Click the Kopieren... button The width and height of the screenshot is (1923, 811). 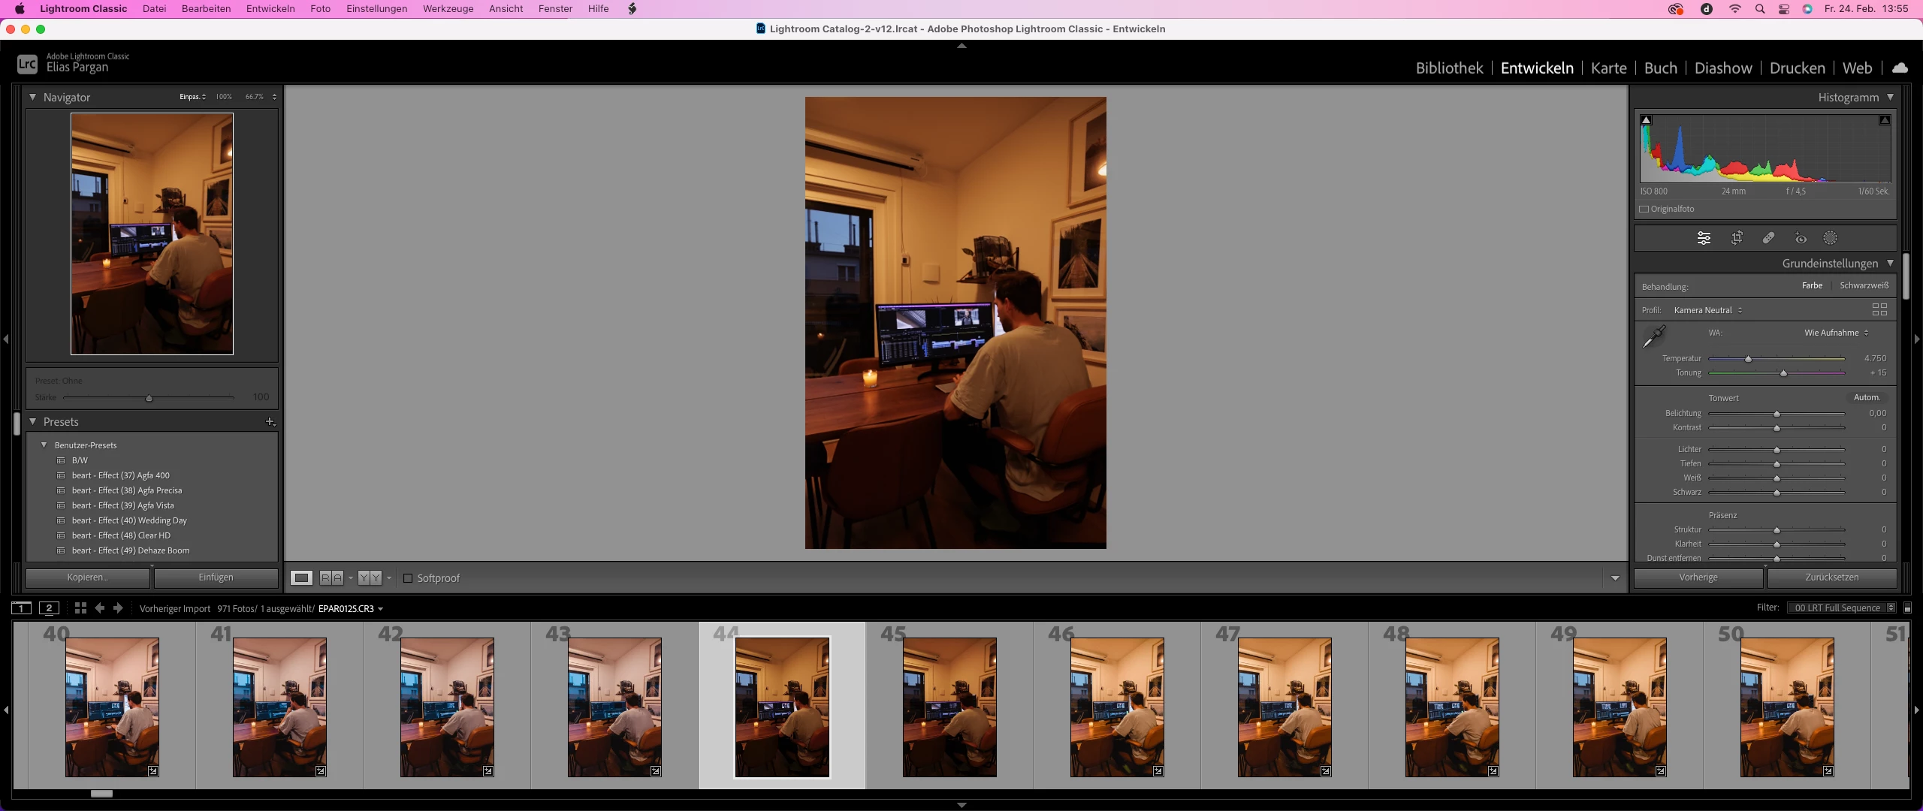87,577
